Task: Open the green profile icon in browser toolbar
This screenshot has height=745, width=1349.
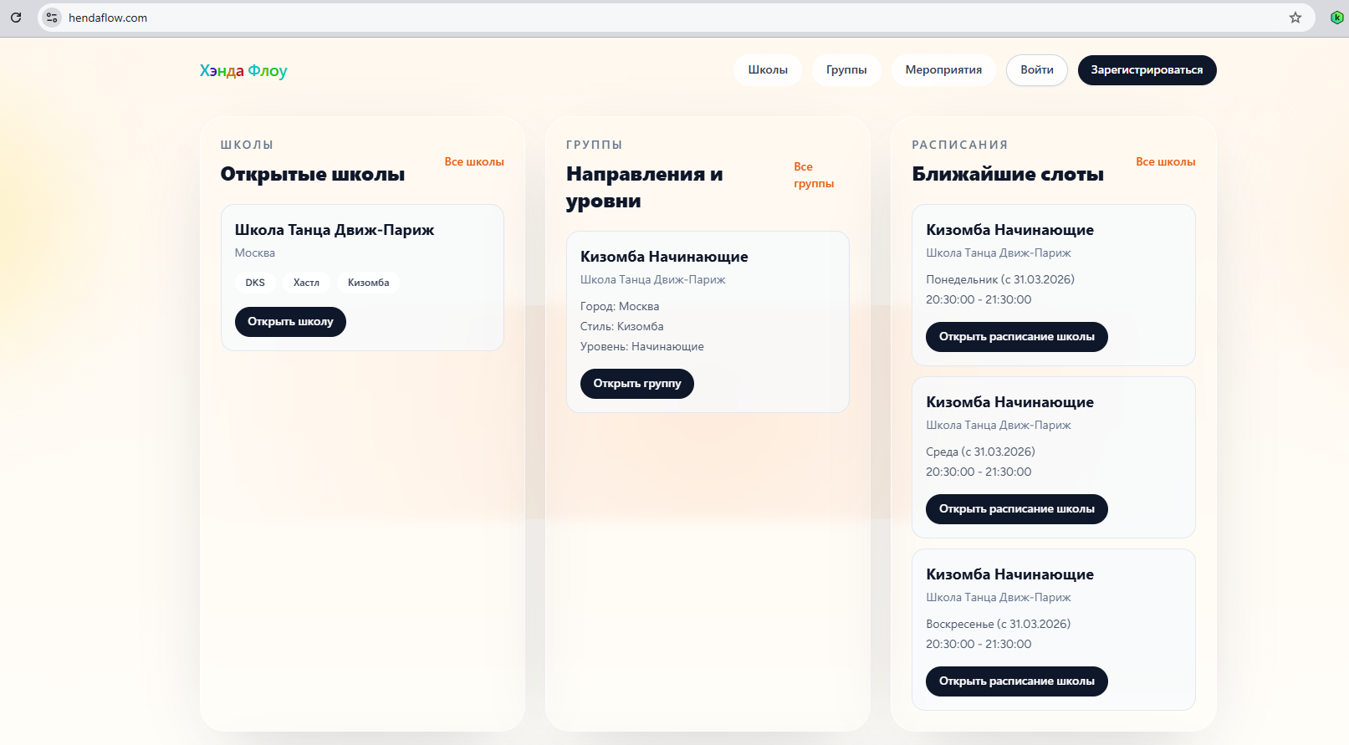Action: pos(1336,18)
